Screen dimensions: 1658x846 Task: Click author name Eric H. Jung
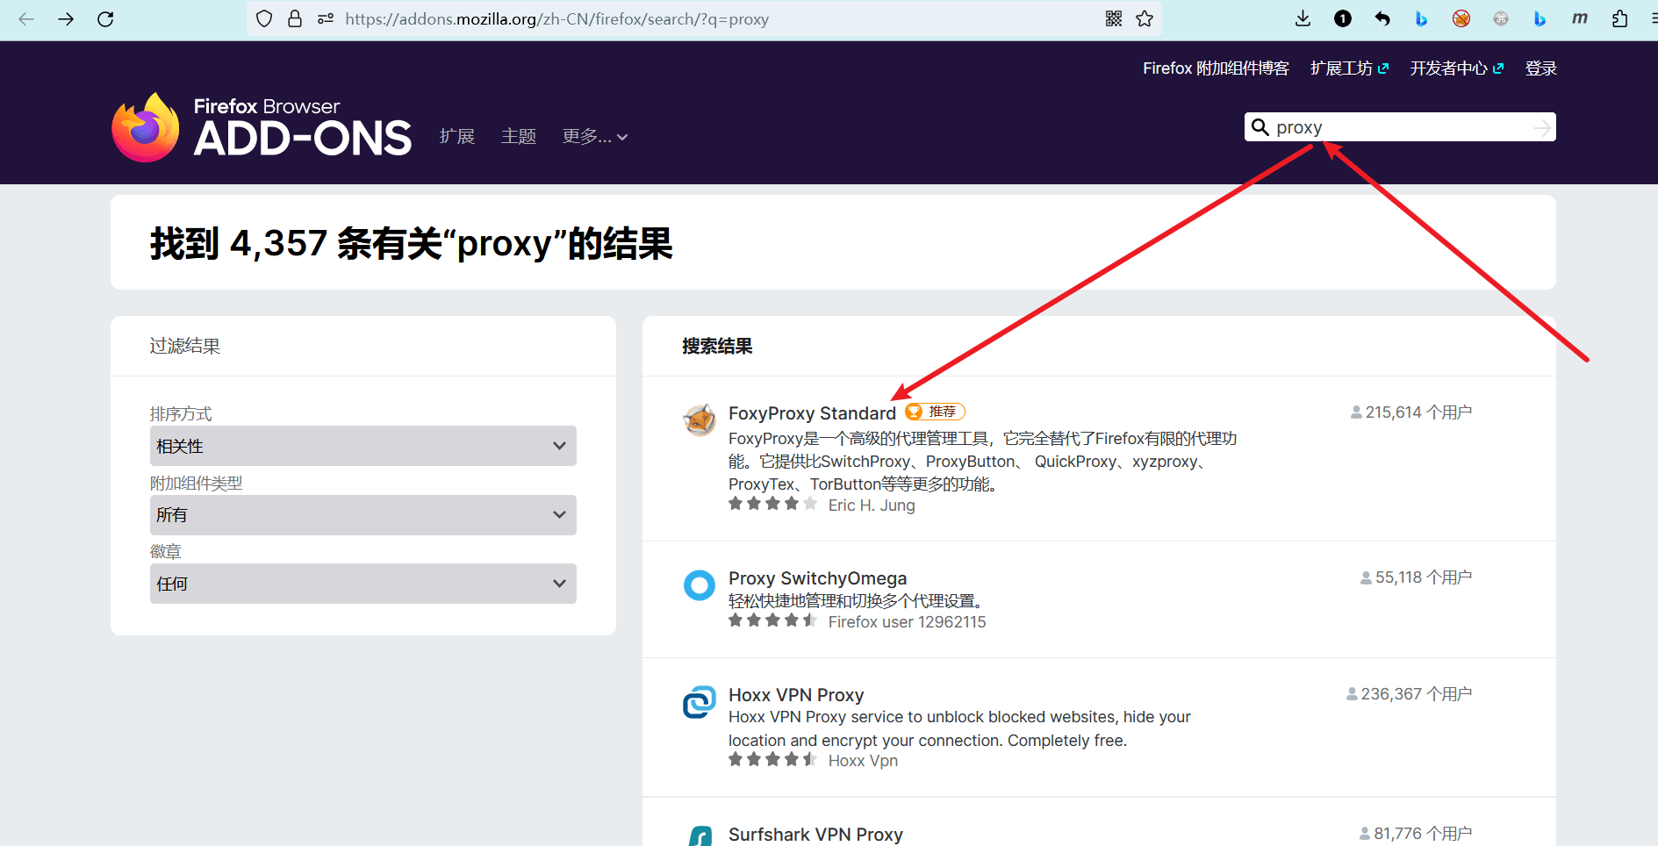[872, 505]
